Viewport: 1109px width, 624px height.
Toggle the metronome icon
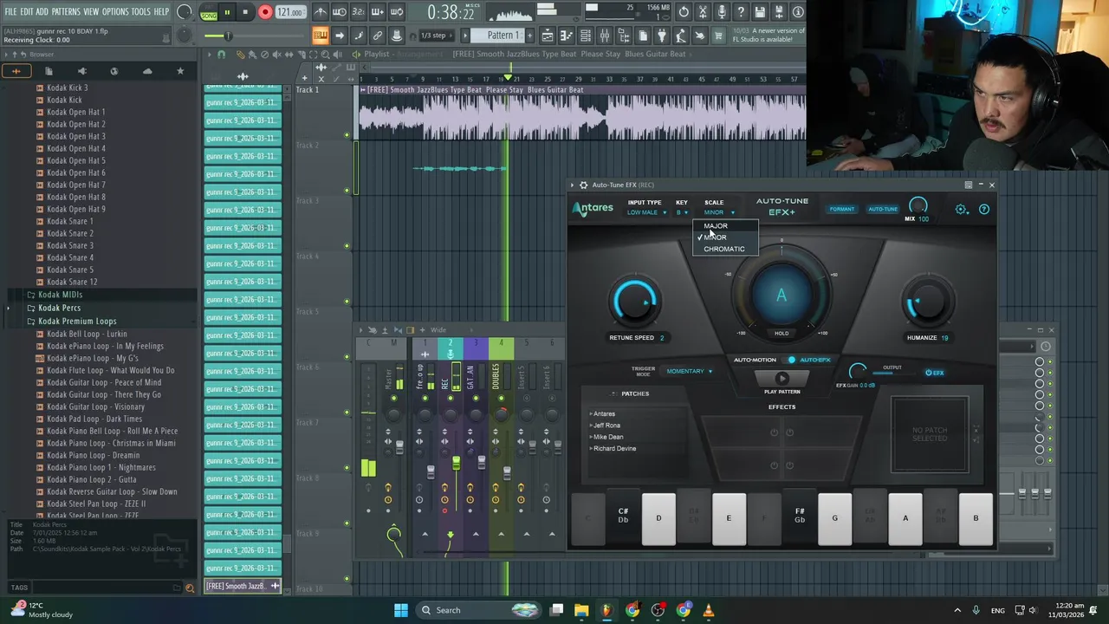tap(321, 12)
